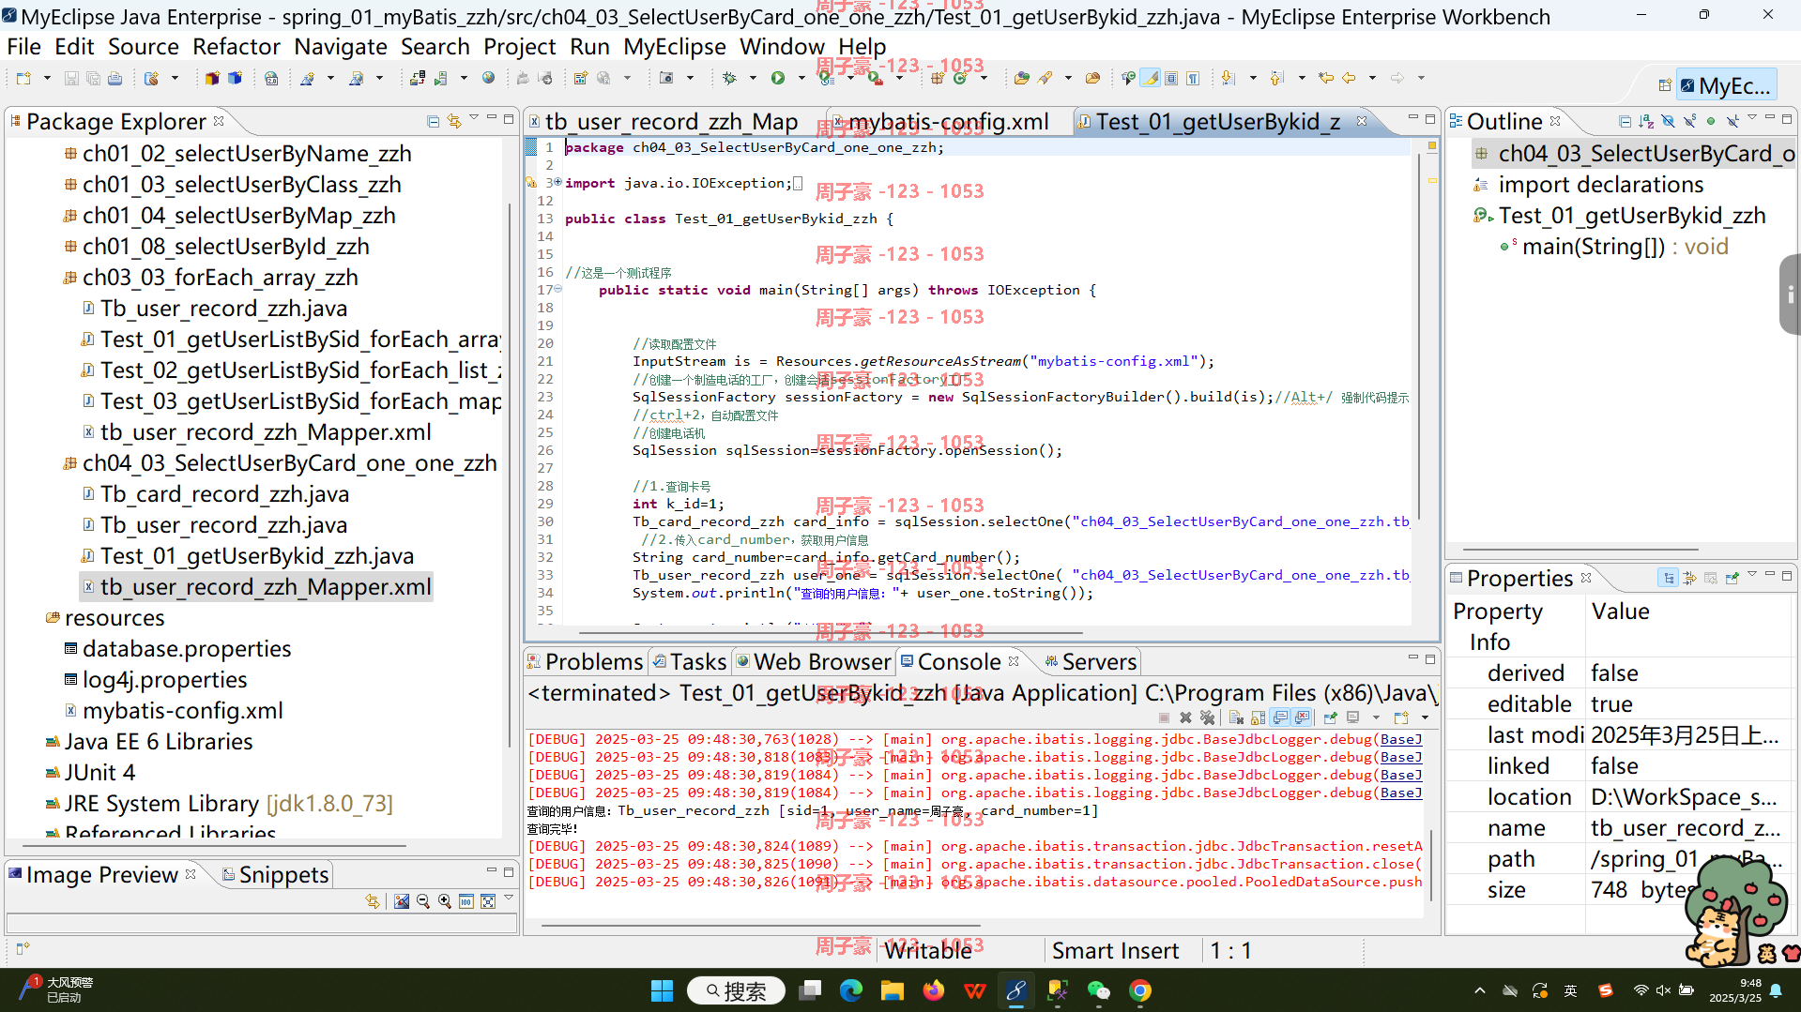Viewport: 1801px width, 1012px height.
Task: Click the Last Edit Location arrow icon
Action: (x=1325, y=79)
